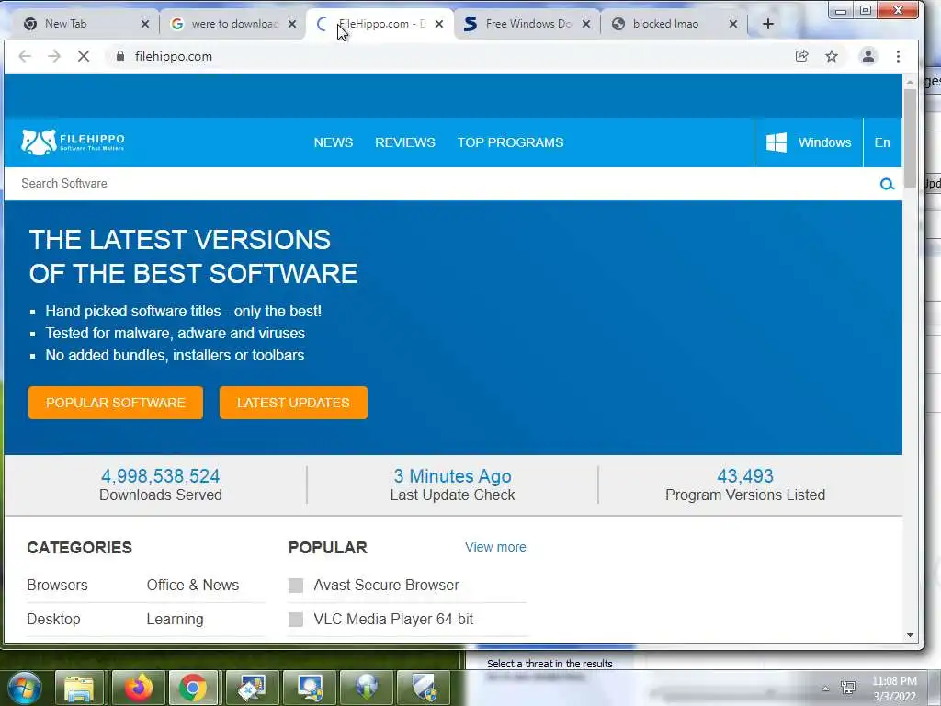Close the Free Windows Downloads tab

585,24
